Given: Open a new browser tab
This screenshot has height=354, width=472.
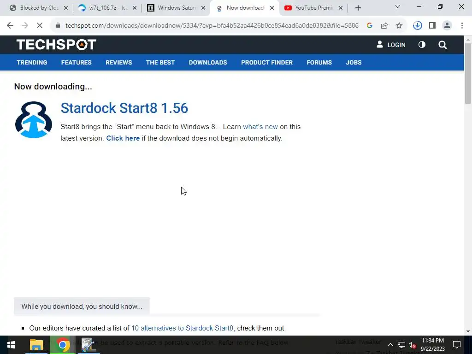Looking at the screenshot, I should 358,8.
